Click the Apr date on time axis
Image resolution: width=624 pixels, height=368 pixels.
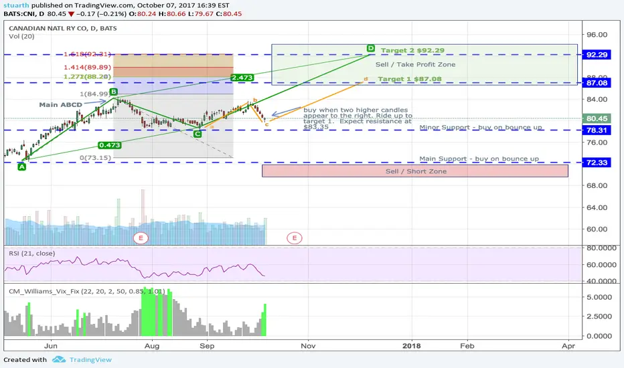click(568, 346)
